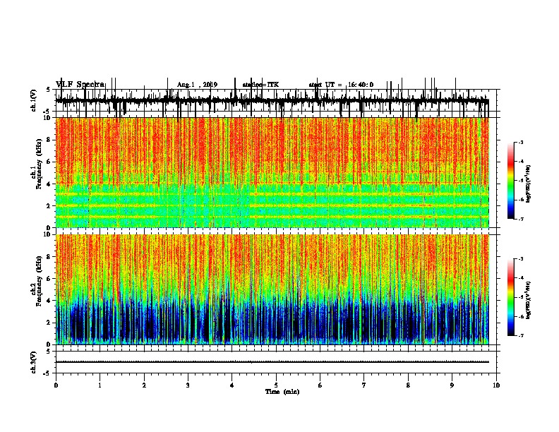Click the "ch.1(V)" waveform axis label

(x=34, y=100)
